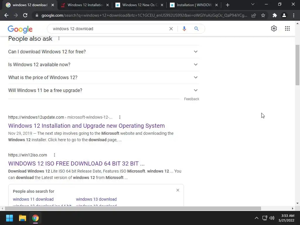Image resolution: width=300 pixels, height=225 pixels.
Task: Click the horizontal scrollbar right arrow
Action: tap(293, 208)
